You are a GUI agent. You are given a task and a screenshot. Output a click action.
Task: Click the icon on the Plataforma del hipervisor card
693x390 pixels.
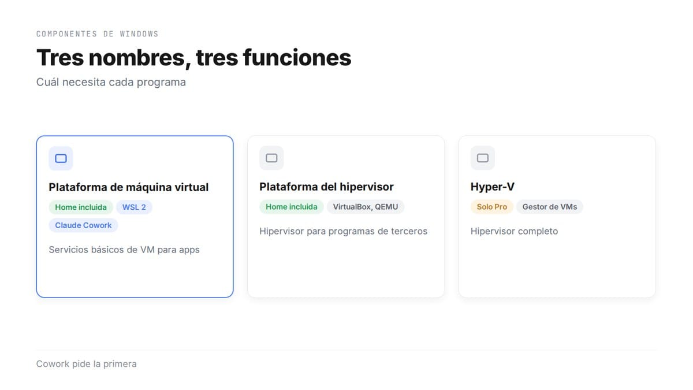[x=271, y=158]
